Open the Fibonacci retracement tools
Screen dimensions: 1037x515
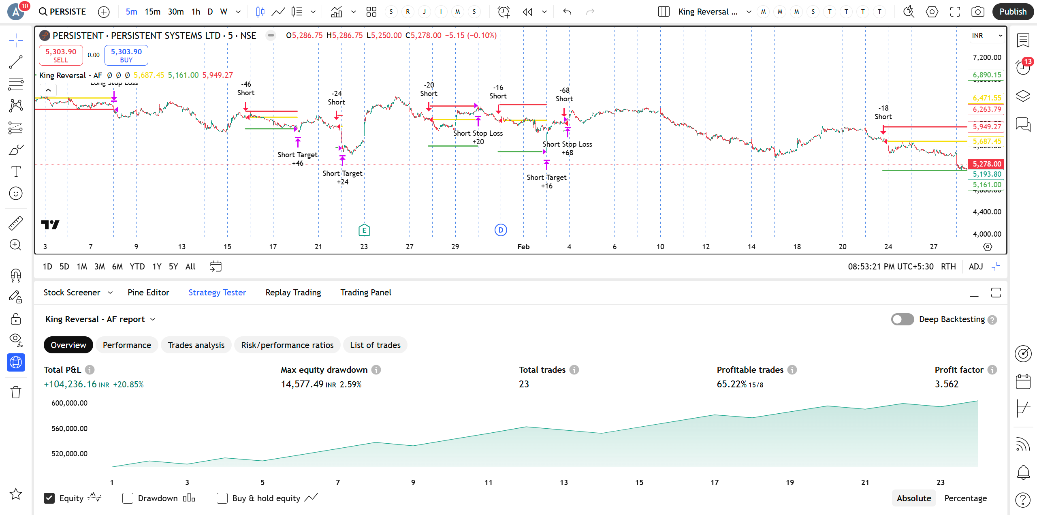(16, 84)
